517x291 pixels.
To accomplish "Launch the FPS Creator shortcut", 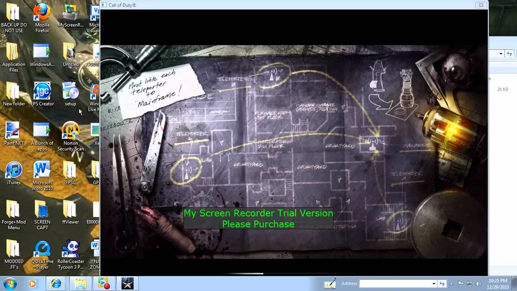I will (42, 94).
